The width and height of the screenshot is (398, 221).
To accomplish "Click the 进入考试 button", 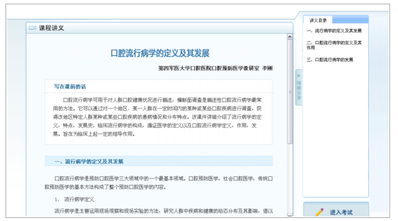I will (336, 210).
